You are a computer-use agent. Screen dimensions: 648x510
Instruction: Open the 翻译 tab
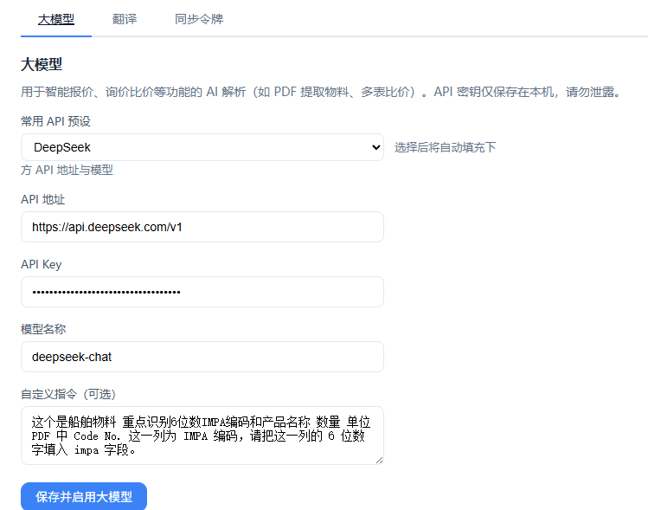[125, 19]
